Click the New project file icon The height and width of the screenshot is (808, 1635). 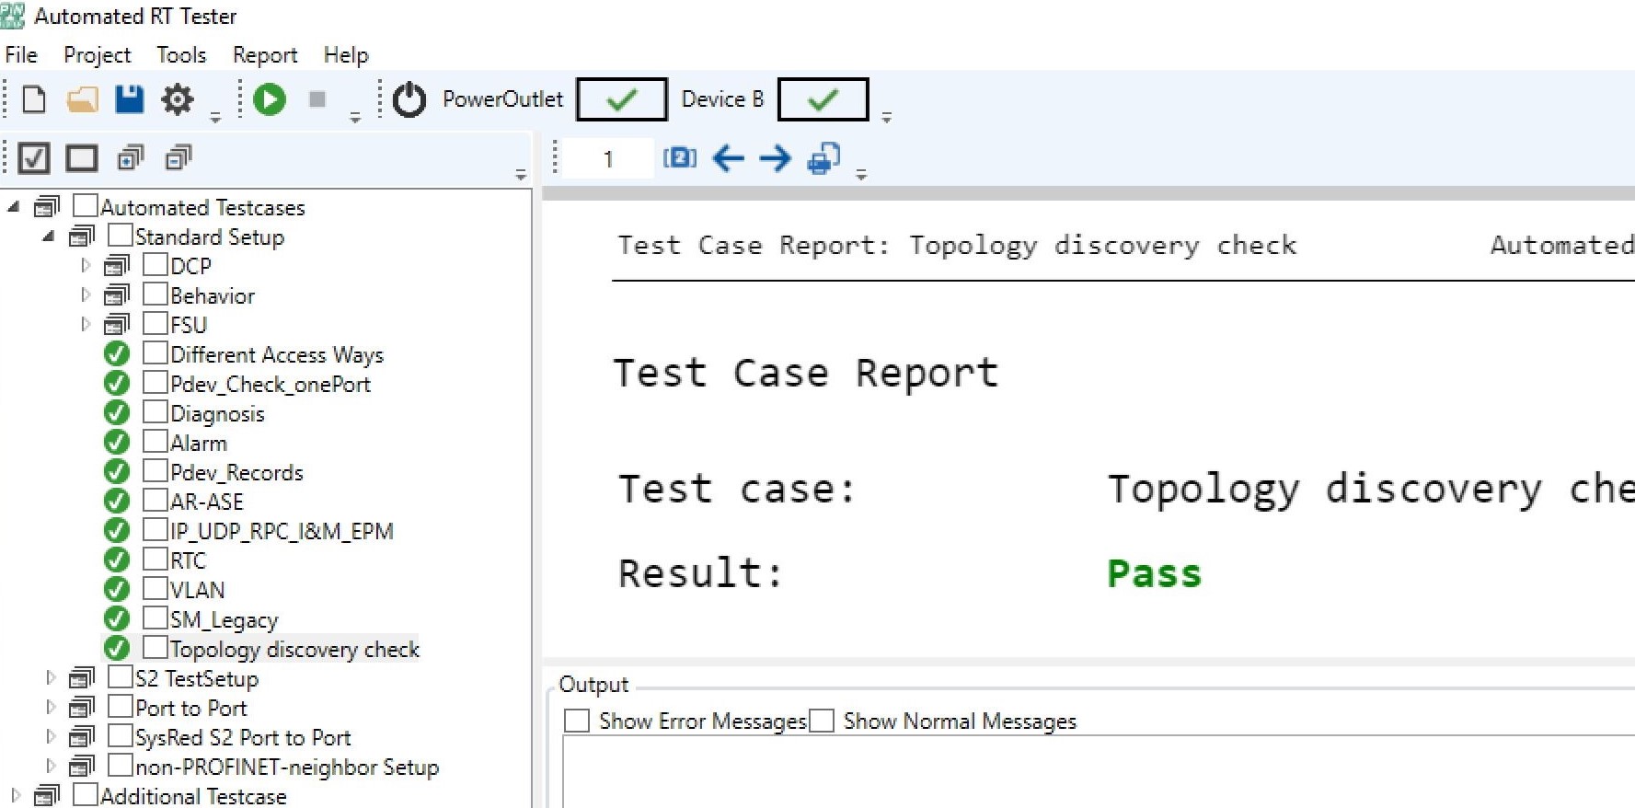coord(34,99)
